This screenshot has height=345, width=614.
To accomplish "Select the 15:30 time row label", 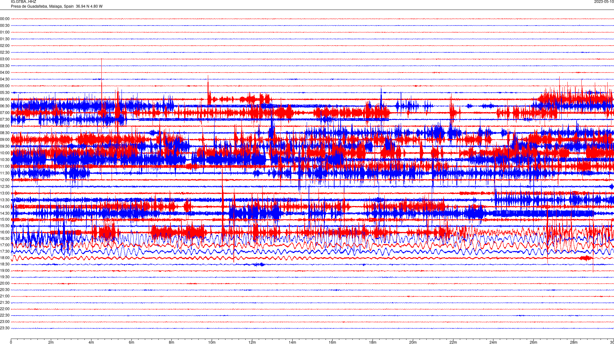I will 5,226.
